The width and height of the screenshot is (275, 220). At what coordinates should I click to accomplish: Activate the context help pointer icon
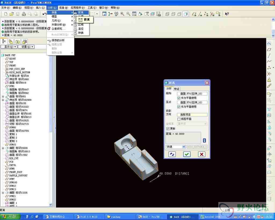pos(227,14)
